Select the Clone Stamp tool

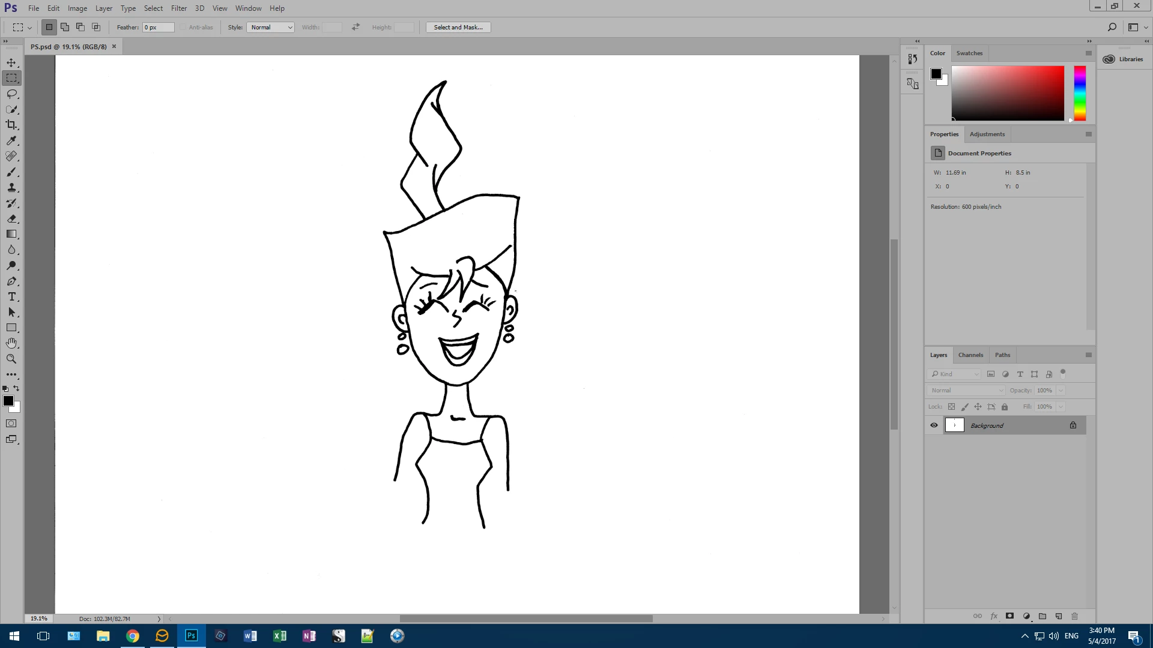11,188
